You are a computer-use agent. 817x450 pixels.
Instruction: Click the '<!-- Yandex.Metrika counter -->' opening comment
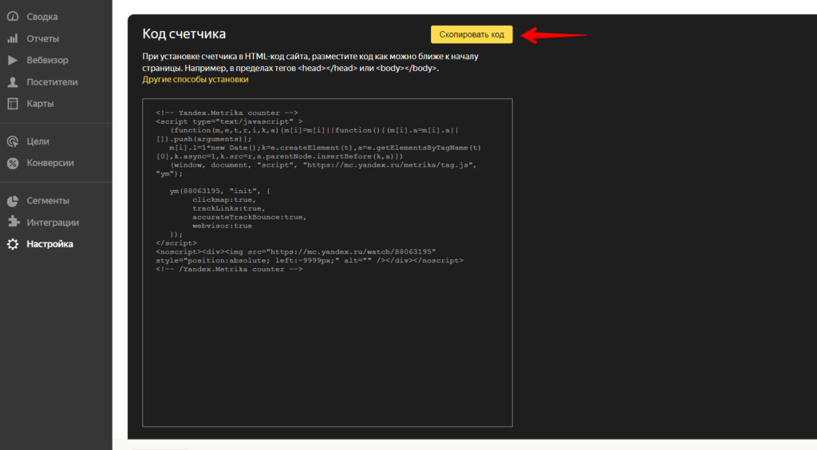tap(227, 112)
